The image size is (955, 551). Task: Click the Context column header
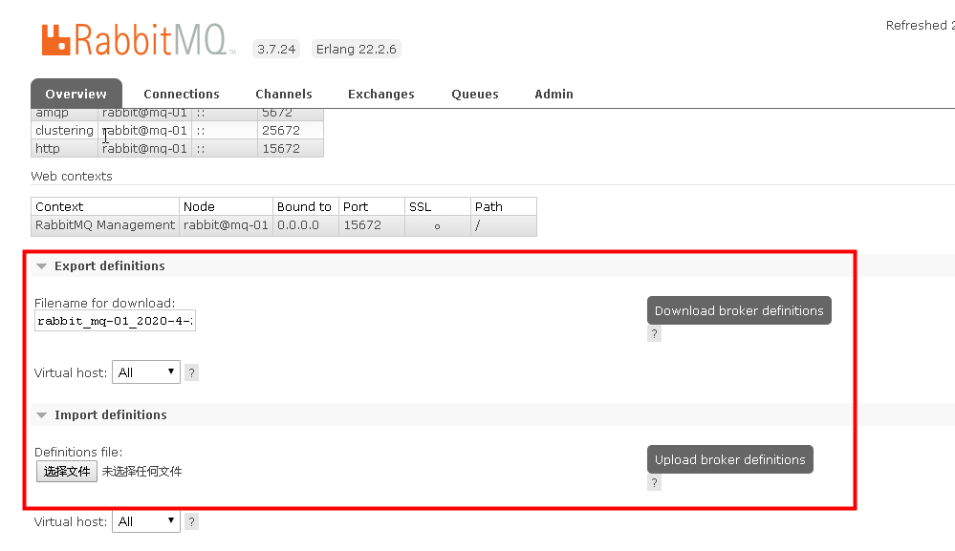[105, 207]
